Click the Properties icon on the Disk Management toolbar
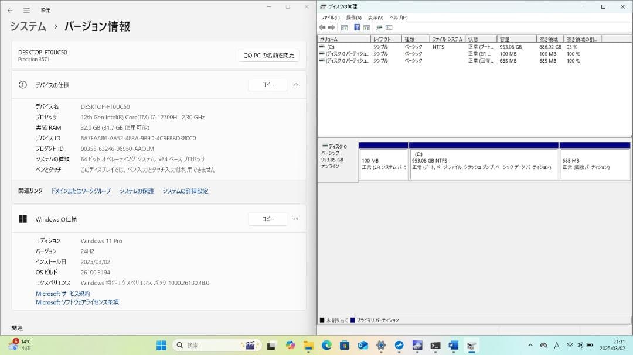The width and height of the screenshot is (633, 355). 366,27
